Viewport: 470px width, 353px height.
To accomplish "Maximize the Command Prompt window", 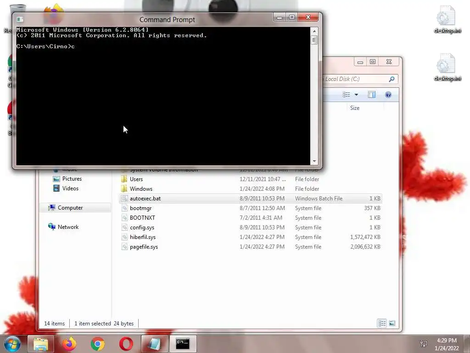I will coord(291,17).
